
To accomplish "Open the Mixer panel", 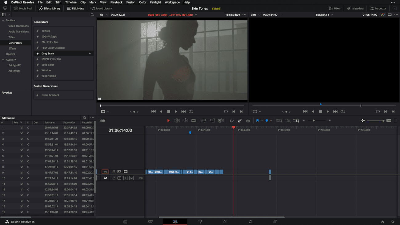I will (335, 8).
